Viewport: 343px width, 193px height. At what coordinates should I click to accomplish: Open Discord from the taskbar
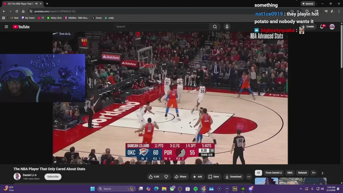251,189
